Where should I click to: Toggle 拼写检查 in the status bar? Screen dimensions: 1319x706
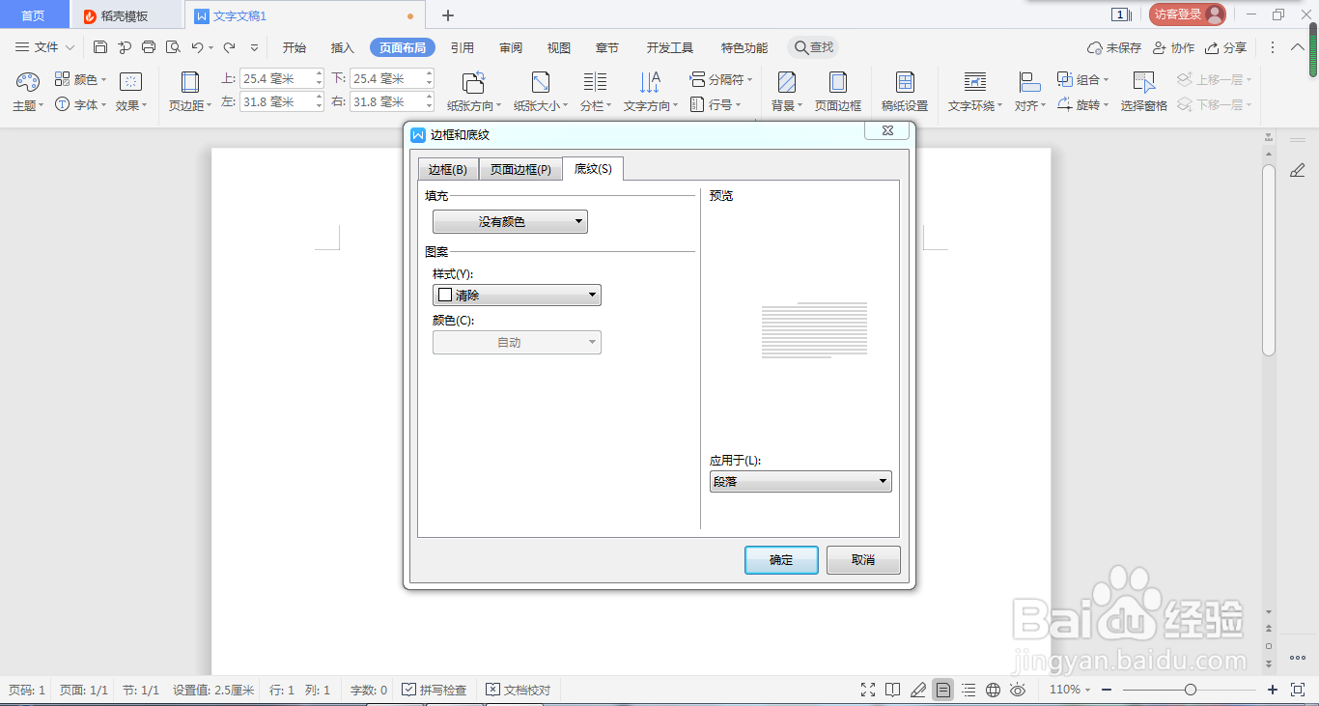coord(435,690)
